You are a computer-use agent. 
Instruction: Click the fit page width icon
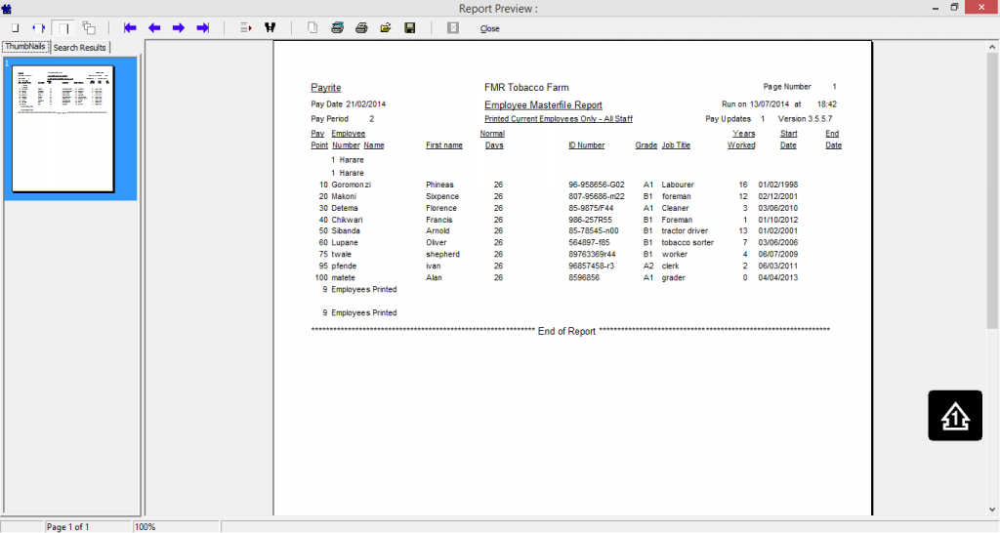coord(39,28)
